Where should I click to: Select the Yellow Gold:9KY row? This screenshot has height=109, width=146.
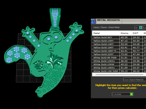click(x=119, y=37)
